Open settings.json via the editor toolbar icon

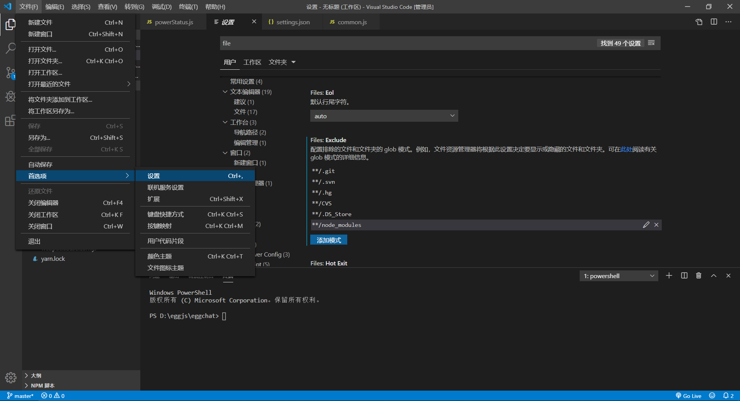pos(699,22)
